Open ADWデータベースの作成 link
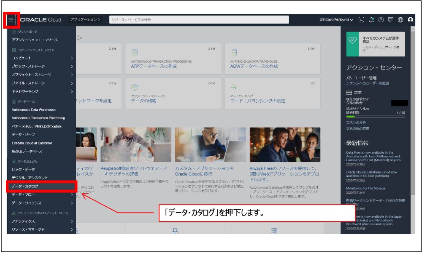 254,66
